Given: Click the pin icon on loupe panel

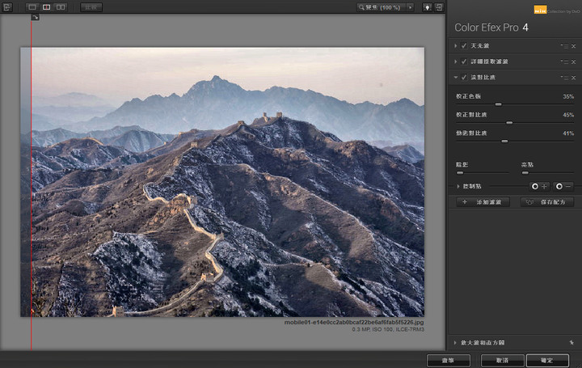Looking at the screenshot, I should (571, 342).
